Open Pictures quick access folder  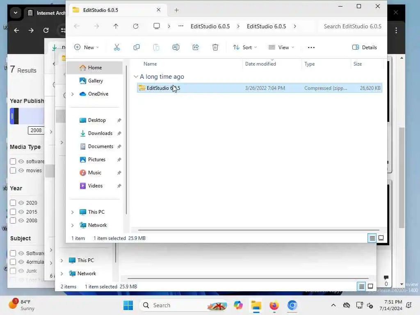point(96,160)
